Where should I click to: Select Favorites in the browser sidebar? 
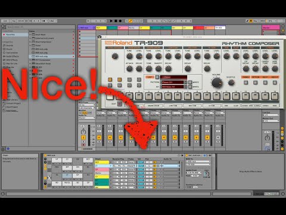point(15,35)
